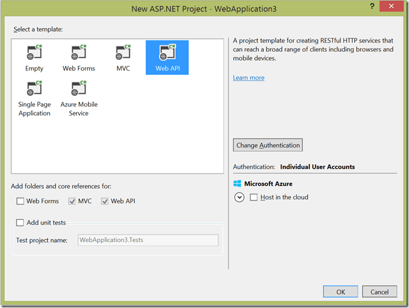Click the Select a template label
Image resolution: width=409 pixels, height=308 pixels.
click(x=38, y=29)
